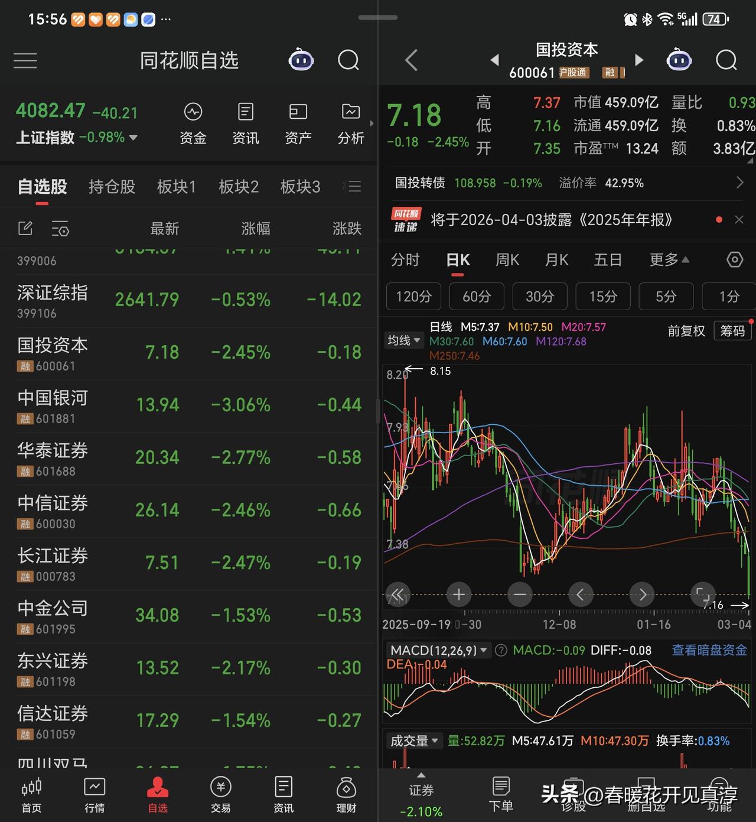Expand the 上证指数 dropdown arrow
This screenshot has width=756, height=822.
point(133,138)
